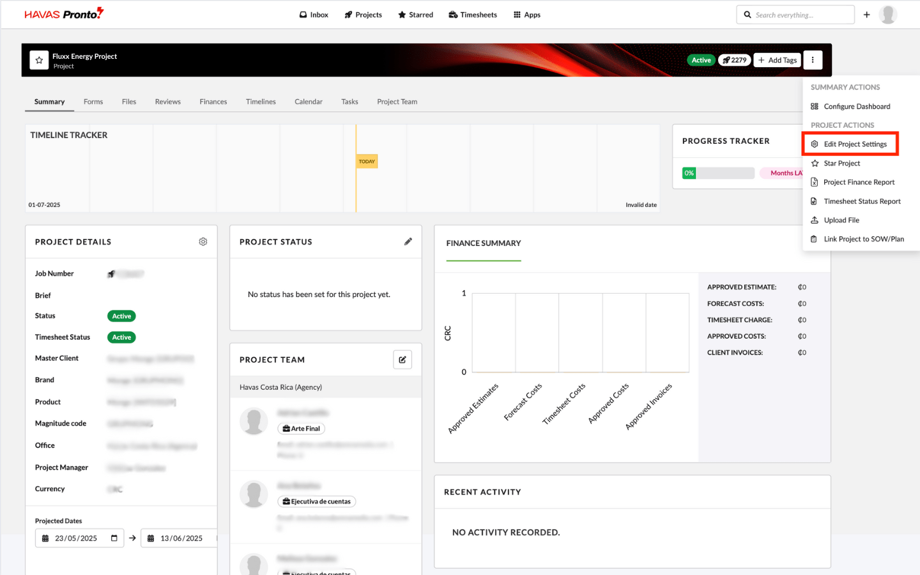Screen dimensions: 920x575
Task: Select Star Project in actions menu
Action: [x=836, y=164]
